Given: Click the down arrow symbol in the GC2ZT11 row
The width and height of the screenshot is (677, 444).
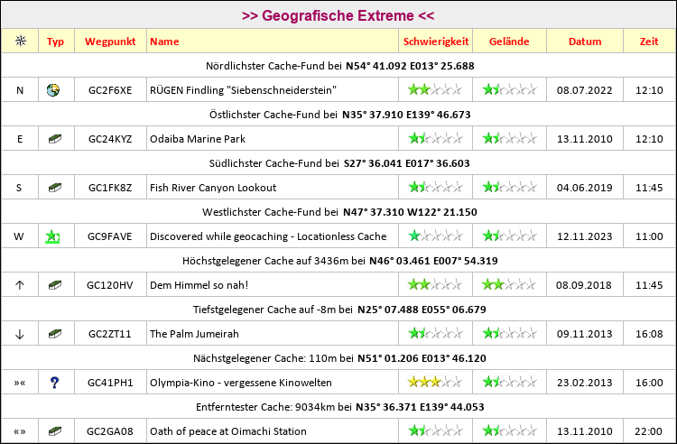Looking at the screenshot, I should (x=20, y=334).
